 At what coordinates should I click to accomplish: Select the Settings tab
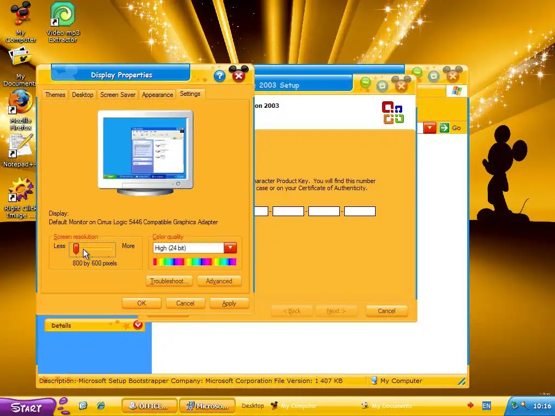point(190,94)
